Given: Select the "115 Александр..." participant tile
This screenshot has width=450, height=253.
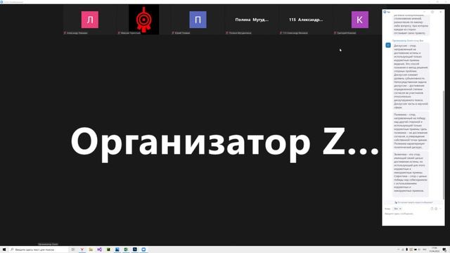Looking at the screenshot, I should pyautogui.click(x=306, y=20).
